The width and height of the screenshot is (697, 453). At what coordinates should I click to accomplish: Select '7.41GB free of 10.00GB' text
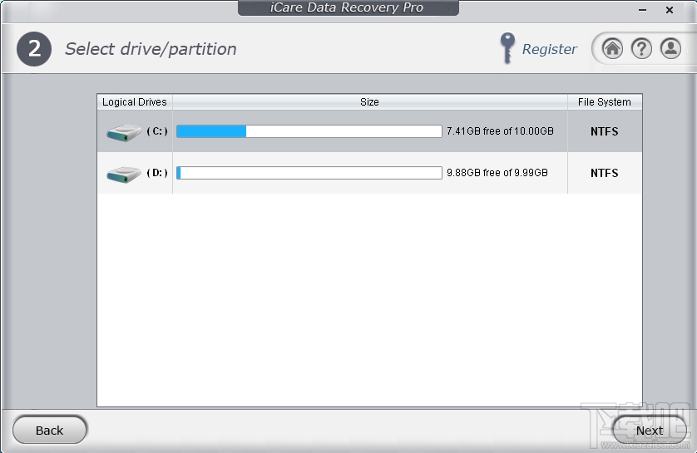[x=500, y=131]
